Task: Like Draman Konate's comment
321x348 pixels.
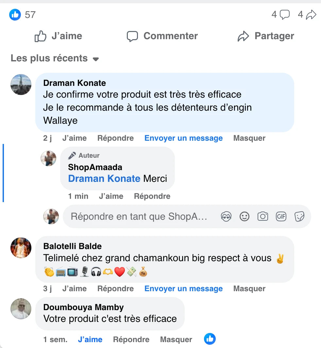Action: click(x=75, y=138)
